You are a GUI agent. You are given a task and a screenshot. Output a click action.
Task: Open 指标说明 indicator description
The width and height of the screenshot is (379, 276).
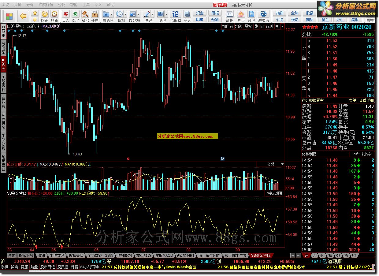[275, 193]
